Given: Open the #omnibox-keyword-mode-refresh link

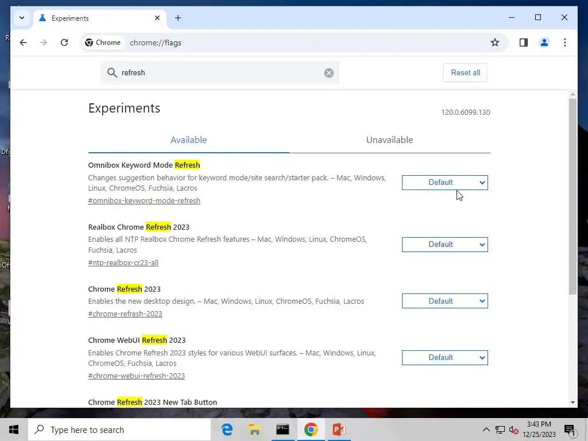Looking at the screenshot, I should click(x=144, y=200).
